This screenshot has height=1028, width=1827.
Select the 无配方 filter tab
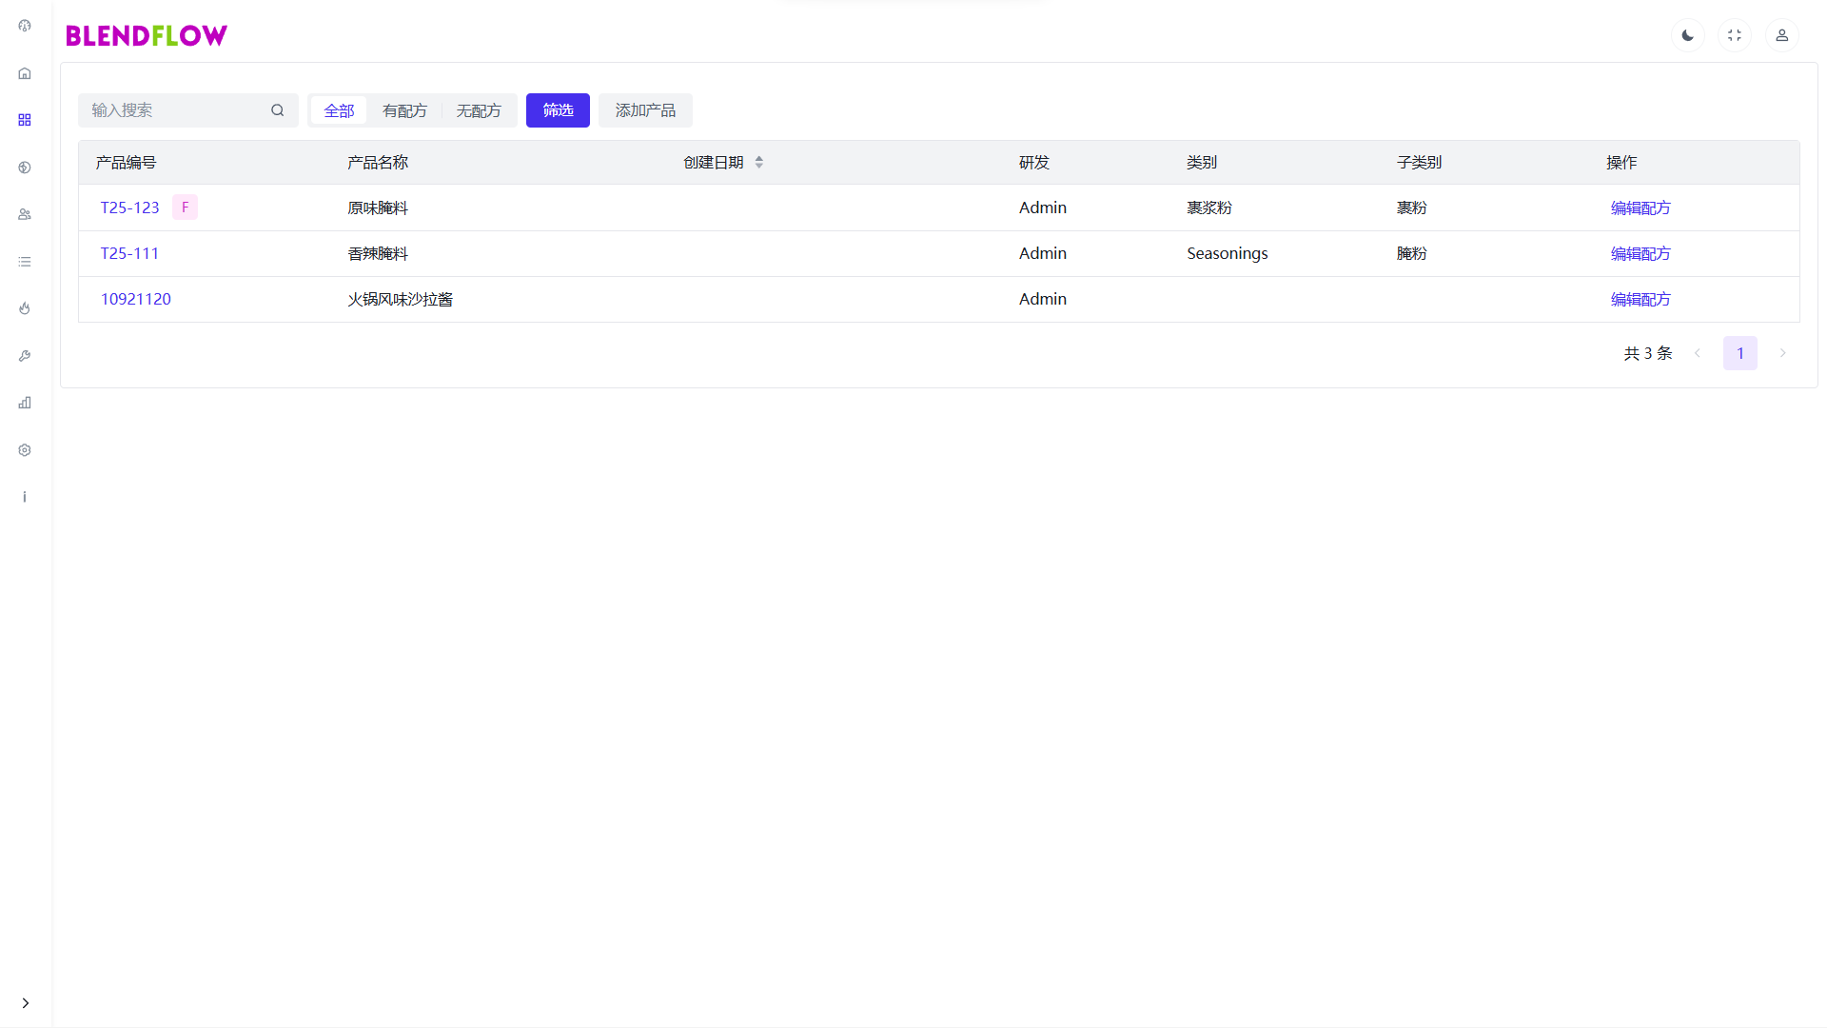coord(479,110)
